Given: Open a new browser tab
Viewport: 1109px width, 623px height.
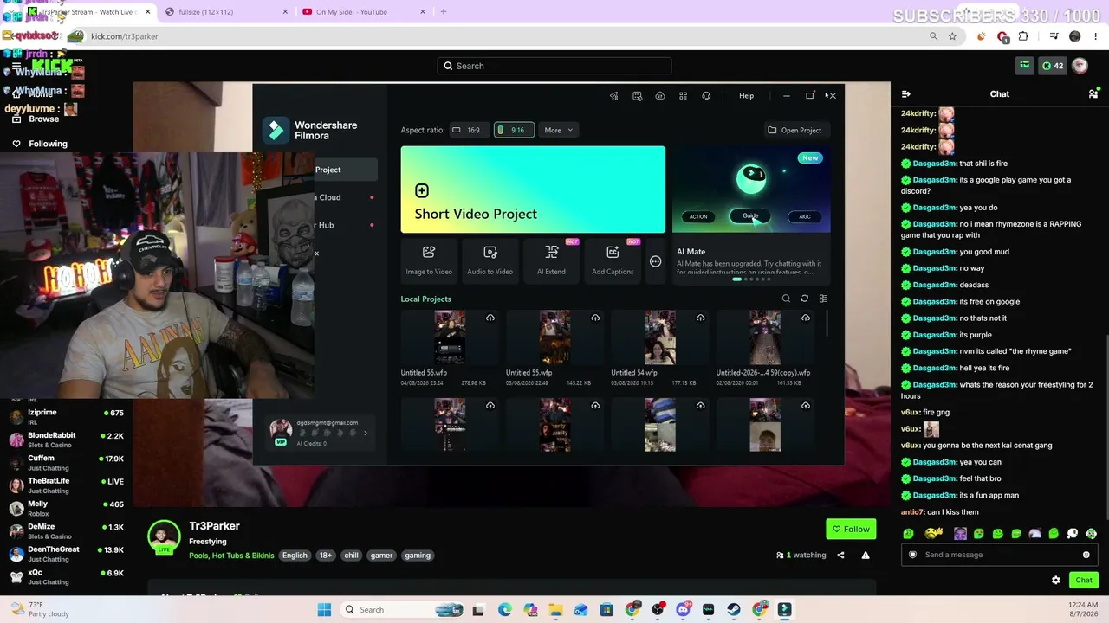Looking at the screenshot, I should [444, 12].
